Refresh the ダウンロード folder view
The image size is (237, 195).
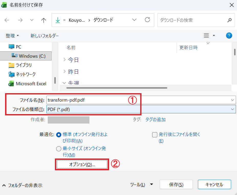(x=147, y=20)
